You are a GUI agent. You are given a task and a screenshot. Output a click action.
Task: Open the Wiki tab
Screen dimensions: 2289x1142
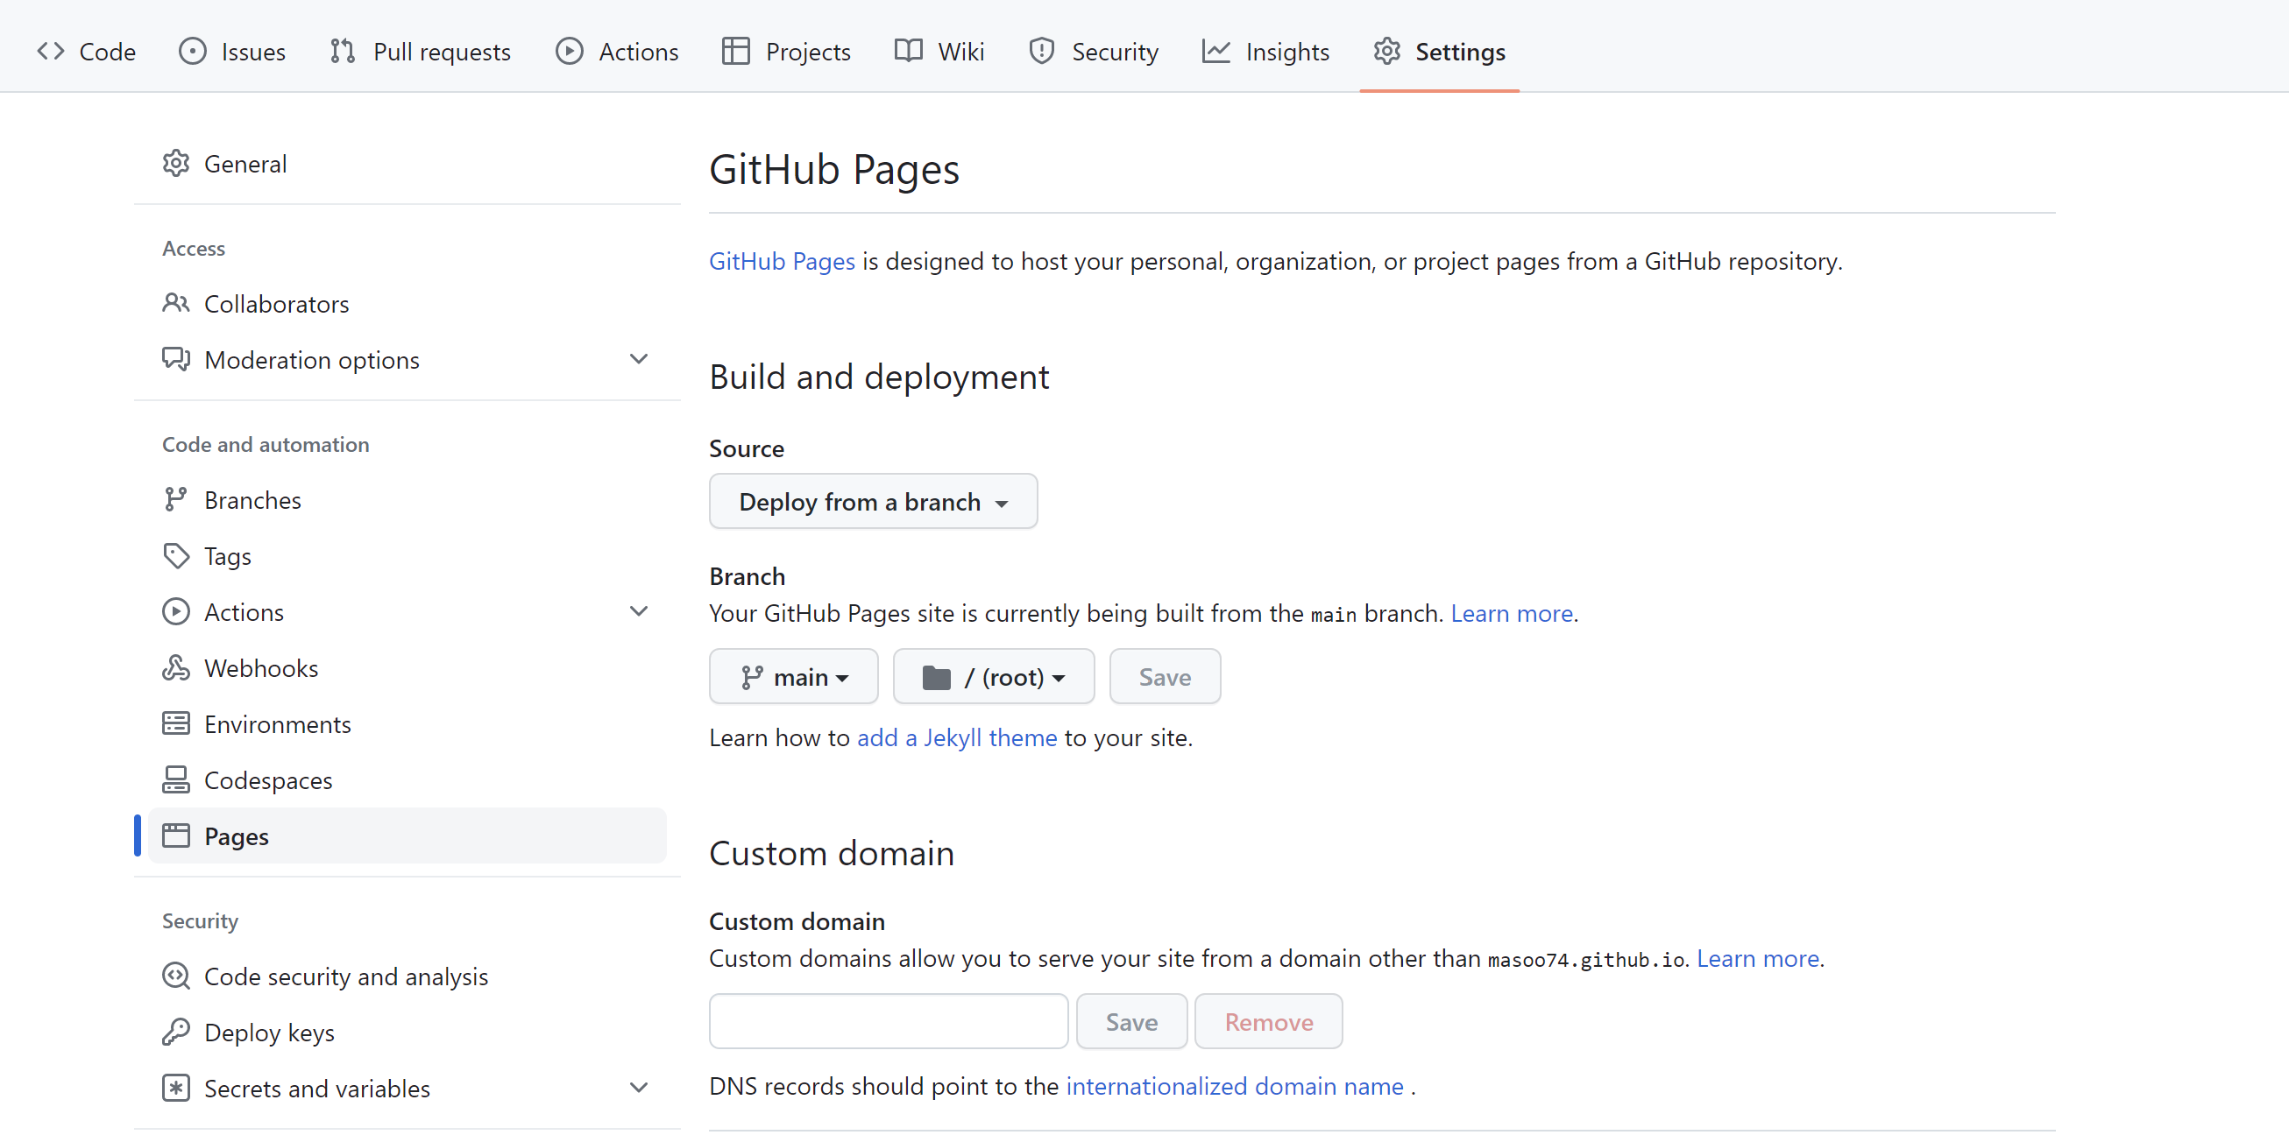[939, 52]
